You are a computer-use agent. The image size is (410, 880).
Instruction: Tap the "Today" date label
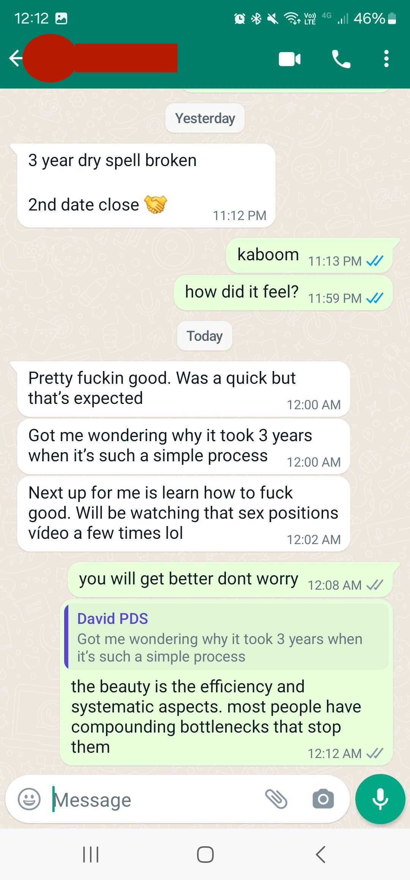coord(205,336)
